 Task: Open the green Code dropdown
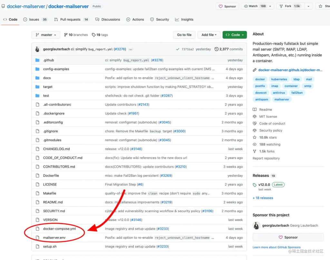tap(235, 35)
